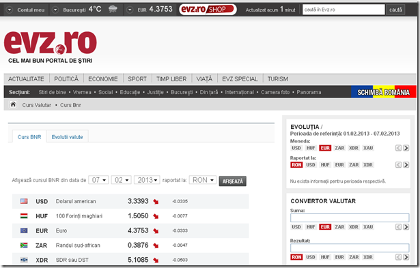Open the TURISM menu

(x=278, y=79)
